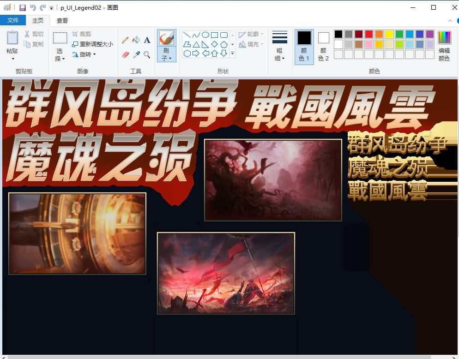459x359 pixels.
Task: Select the Magnifier tool
Action: [147, 55]
